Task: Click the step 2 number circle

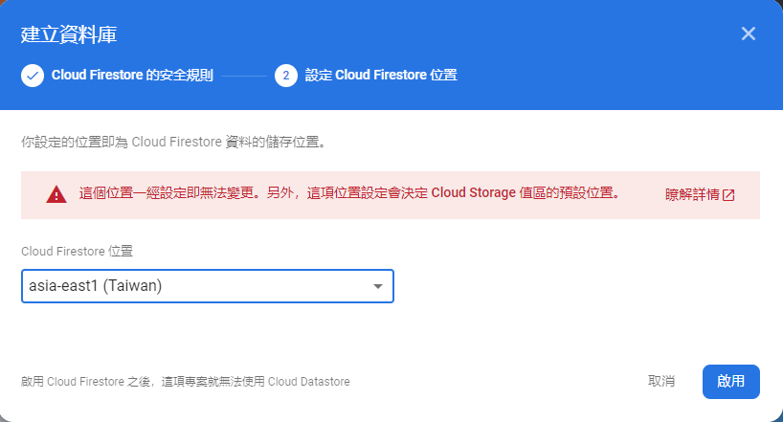Action: (285, 76)
